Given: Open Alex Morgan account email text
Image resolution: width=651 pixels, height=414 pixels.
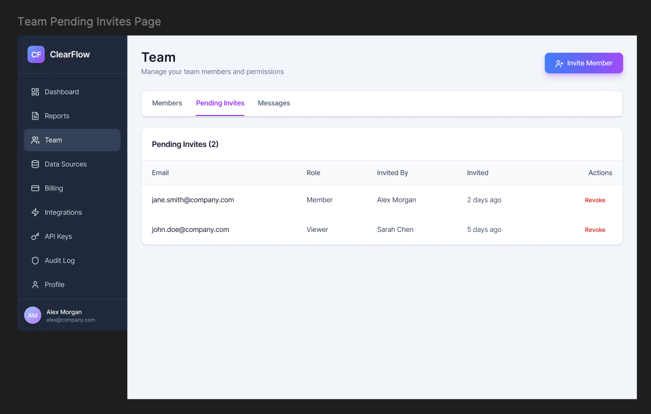Looking at the screenshot, I should [71, 320].
